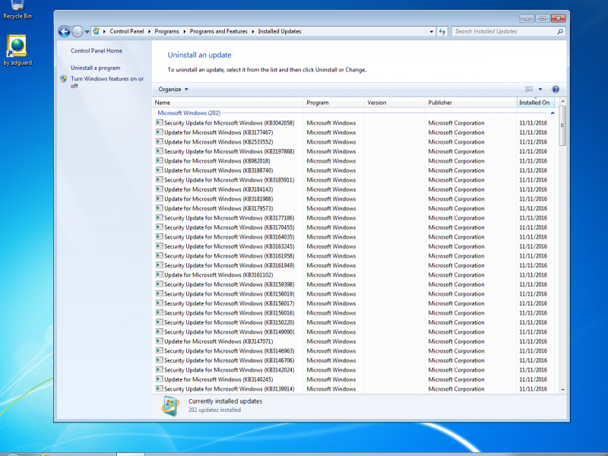Screen dimensions: 608x456
Task: Sort by the Program column header
Action: coord(334,103)
